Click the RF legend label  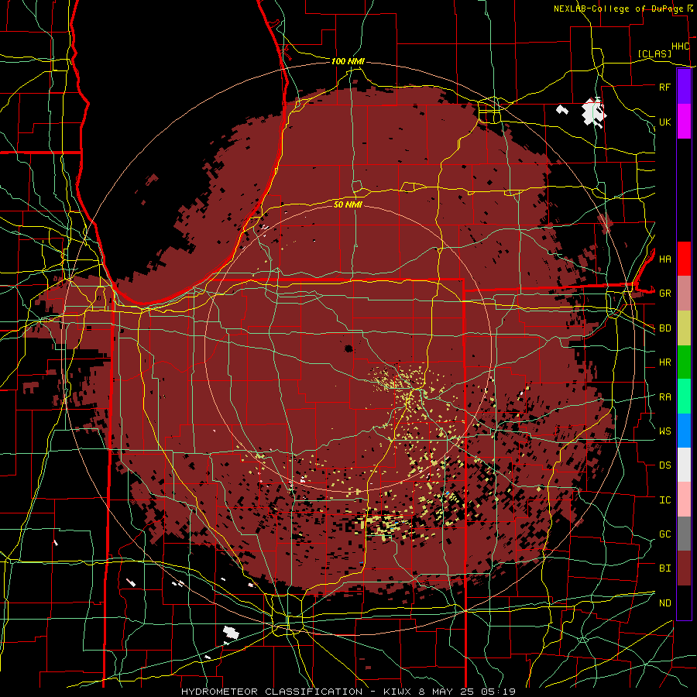pos(664,87)
